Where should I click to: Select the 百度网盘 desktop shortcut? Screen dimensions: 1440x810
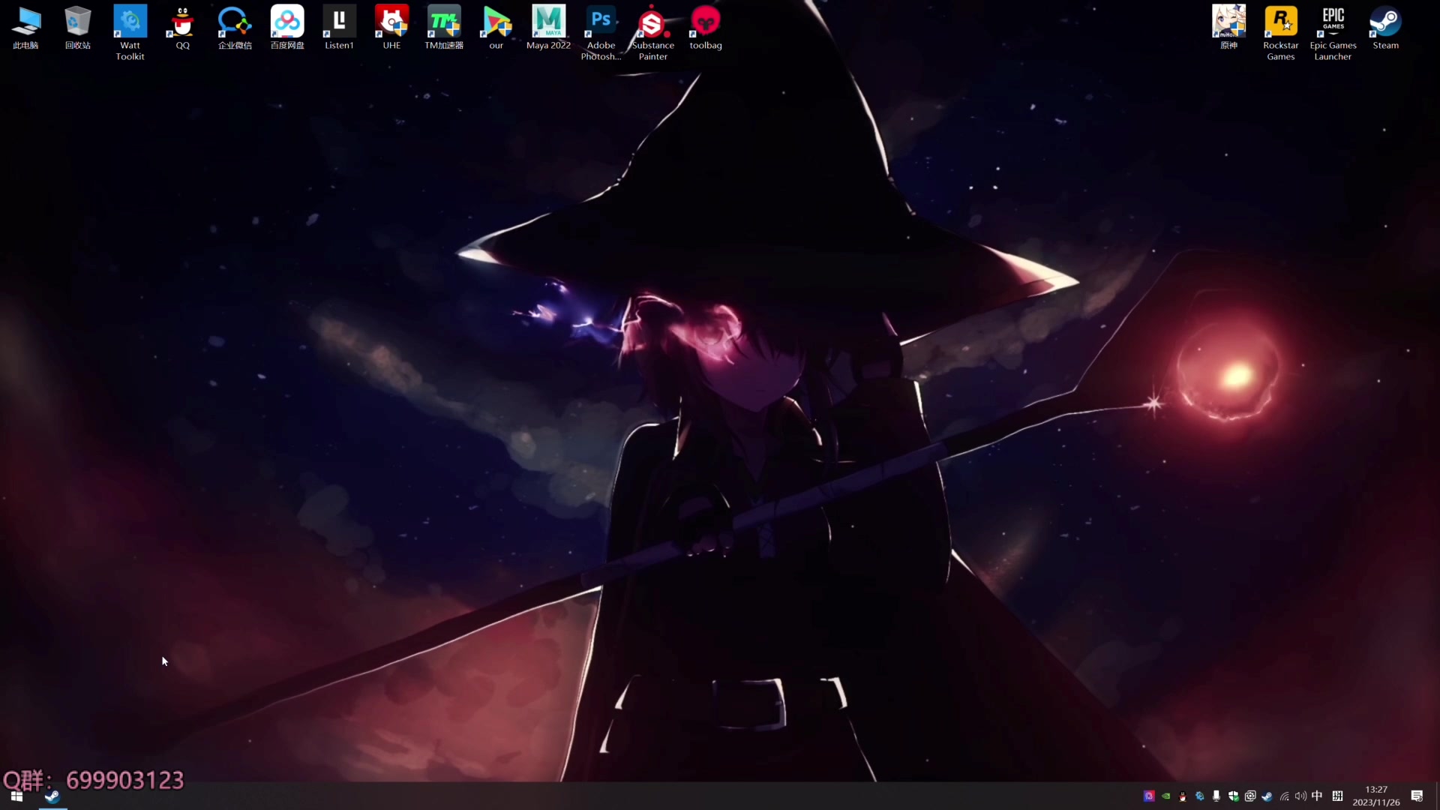[x=287, y=28]
